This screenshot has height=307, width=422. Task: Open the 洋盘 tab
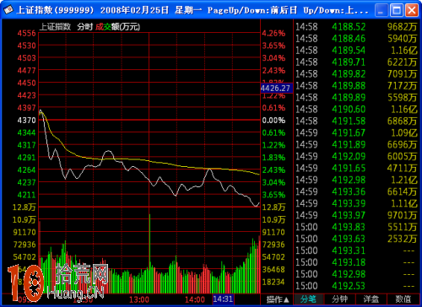(371, 299)
